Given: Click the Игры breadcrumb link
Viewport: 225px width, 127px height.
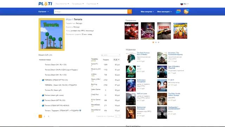Looking at the screenshot, I should (69, 19).
